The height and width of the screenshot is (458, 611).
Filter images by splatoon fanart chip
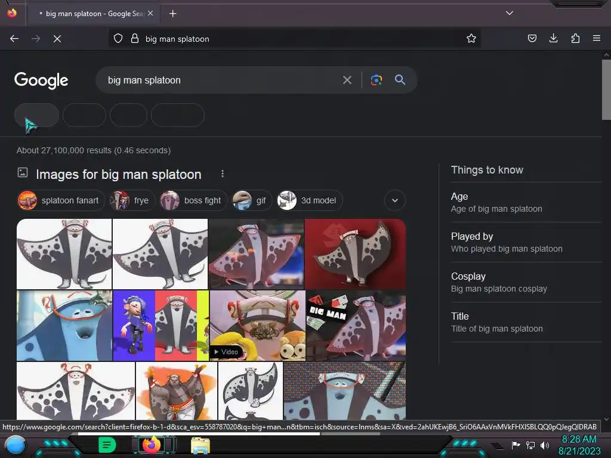tap(61, 200)
